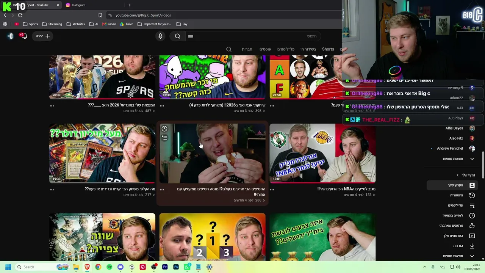Open the Alfie Deyes subscription
485x273 pixels.
[454, 128]
